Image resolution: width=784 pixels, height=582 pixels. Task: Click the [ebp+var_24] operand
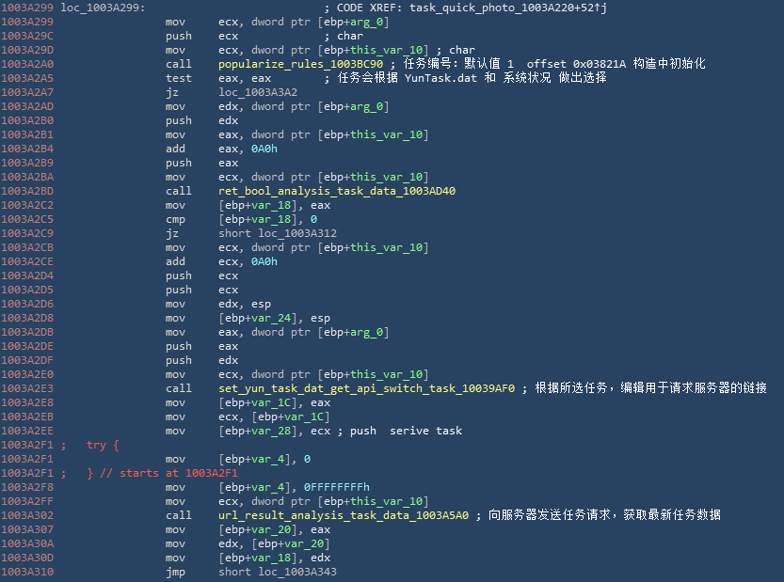[x=251, y=318]
